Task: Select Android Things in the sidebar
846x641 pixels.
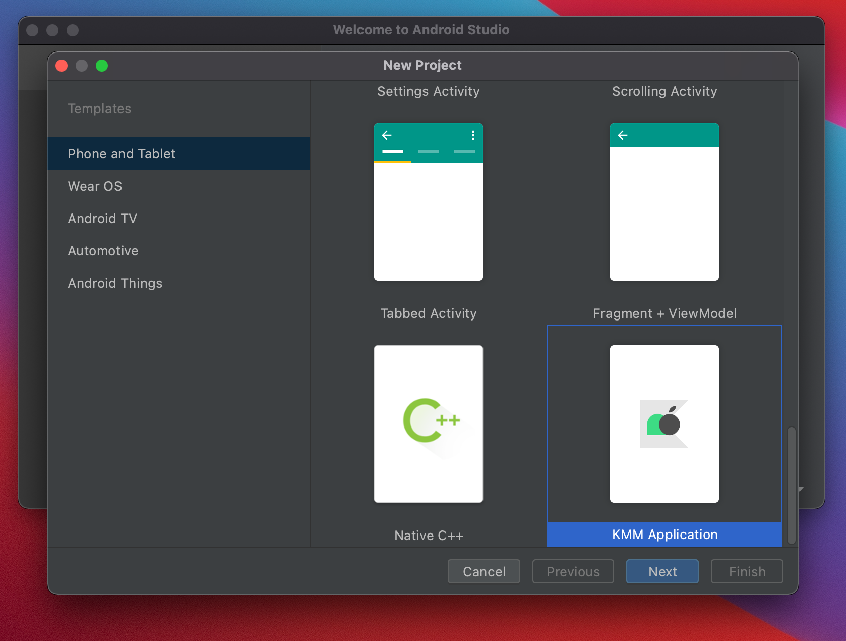Action: click(x=115, y=283)
